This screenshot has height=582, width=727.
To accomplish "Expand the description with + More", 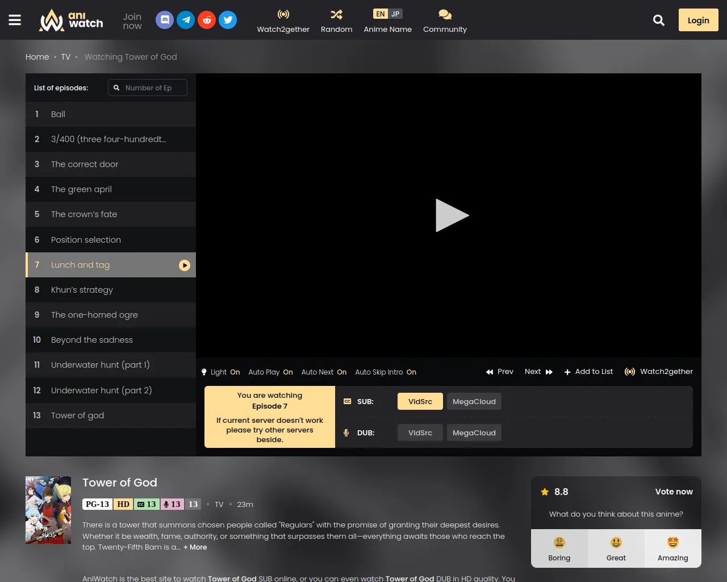I will (x=195, y=547).
